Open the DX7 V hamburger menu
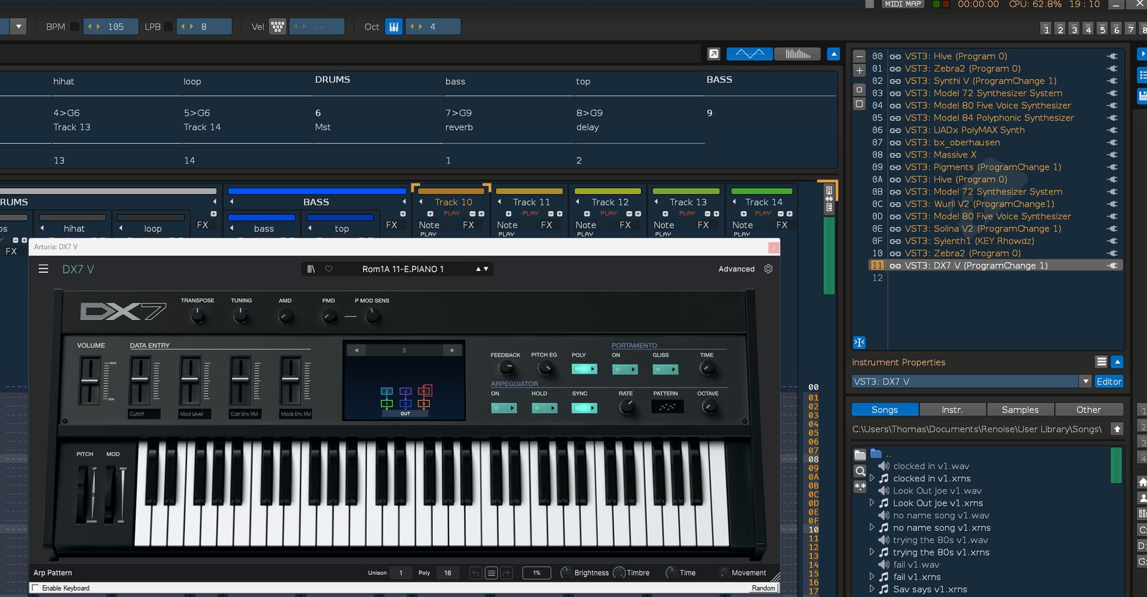Image resolution: width=1147 pixels, height=597 pixels. click(x=43, y=269)
